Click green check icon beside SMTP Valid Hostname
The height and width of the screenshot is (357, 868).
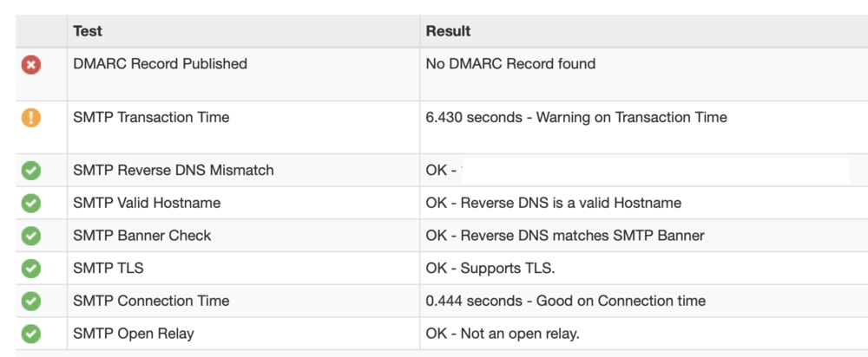[x=31, y=204]
